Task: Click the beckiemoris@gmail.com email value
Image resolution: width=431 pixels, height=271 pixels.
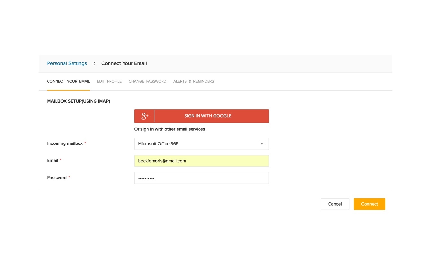Action: 162,161
